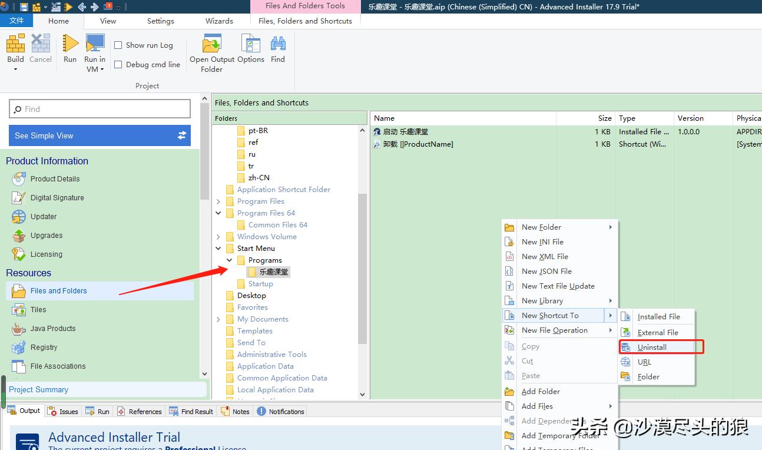The height and width of the screenshot is (450, 762).
Task: Open the Licensing page
Action: (47, 254)
